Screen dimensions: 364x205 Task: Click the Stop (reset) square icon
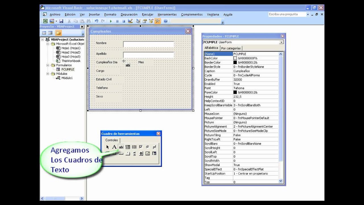coord(124,21)
